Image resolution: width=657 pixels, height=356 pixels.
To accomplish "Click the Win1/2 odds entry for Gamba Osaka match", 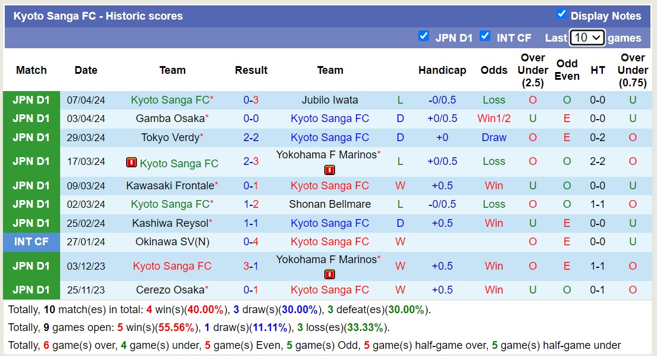I will [x=494, y=118].
